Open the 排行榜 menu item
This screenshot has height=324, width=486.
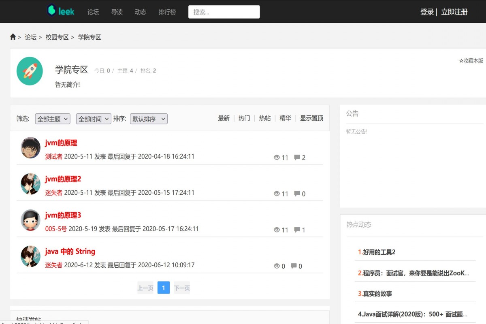[x=167, y=12]
